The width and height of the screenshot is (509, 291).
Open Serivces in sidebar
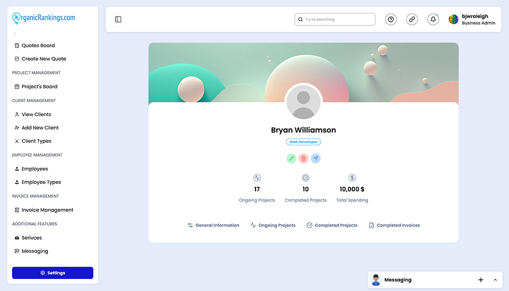(x=28, y=238)
